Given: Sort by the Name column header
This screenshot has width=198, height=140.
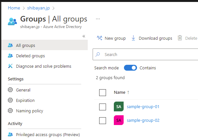Looking at the screenshot, I should click(x=119, y=92).
